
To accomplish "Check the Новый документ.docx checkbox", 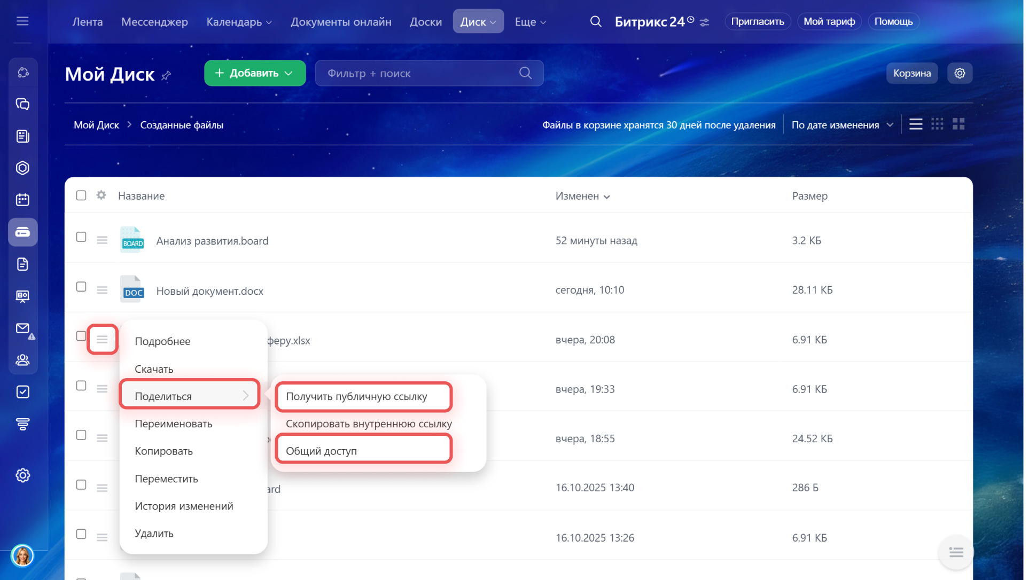I will click(81, 287).
